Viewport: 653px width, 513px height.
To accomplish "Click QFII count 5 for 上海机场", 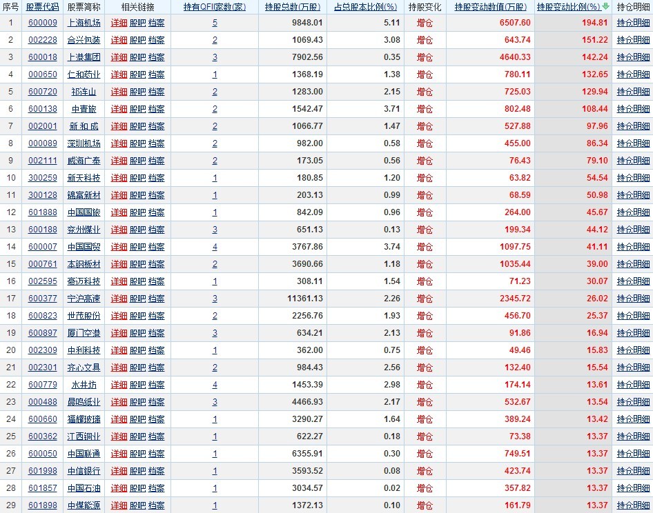I will coord(215,23).
